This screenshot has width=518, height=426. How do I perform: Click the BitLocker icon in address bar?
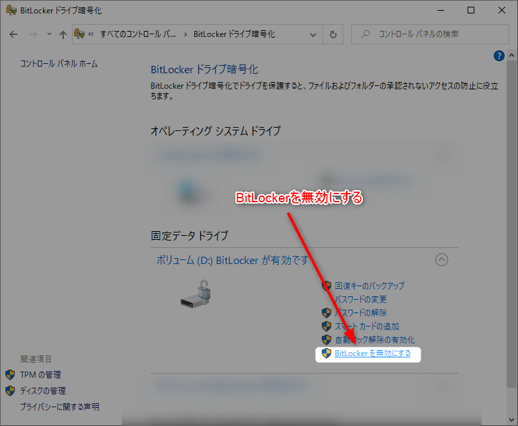pyautogui.click(x=79, y=34)
